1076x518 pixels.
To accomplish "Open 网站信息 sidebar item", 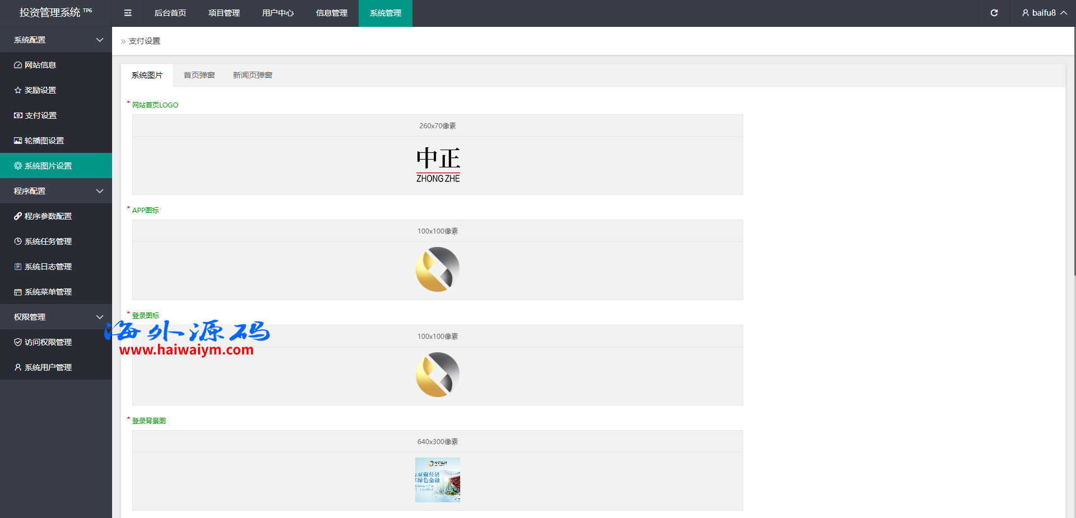I will pos(40,65).
